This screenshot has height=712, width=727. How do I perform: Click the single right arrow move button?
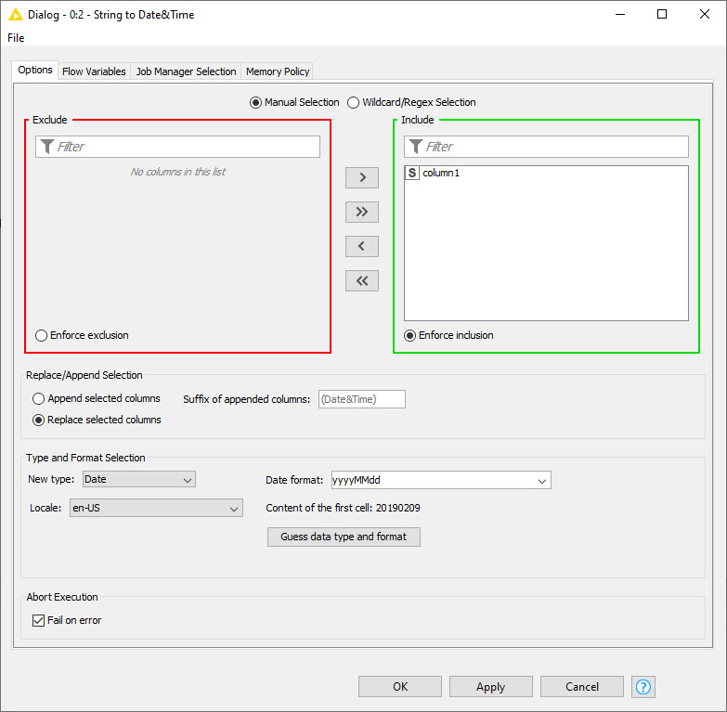click(x=361, y=177)
